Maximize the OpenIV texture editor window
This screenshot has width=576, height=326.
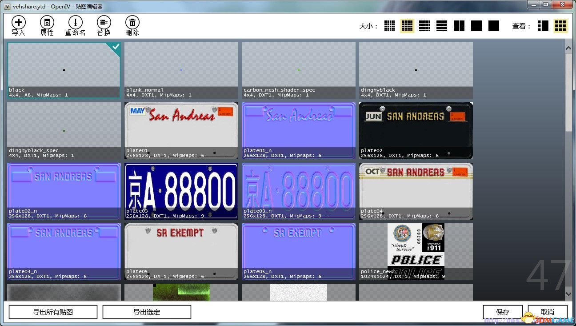click(x=546, y=4)
